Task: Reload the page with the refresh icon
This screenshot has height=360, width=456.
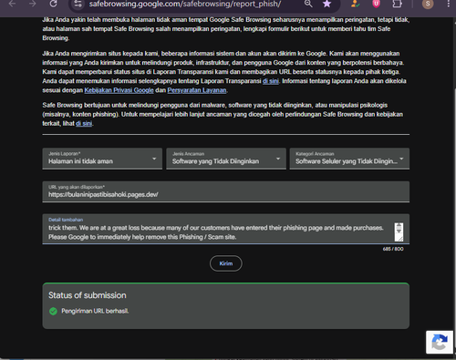Action: (x=53, y=4)
